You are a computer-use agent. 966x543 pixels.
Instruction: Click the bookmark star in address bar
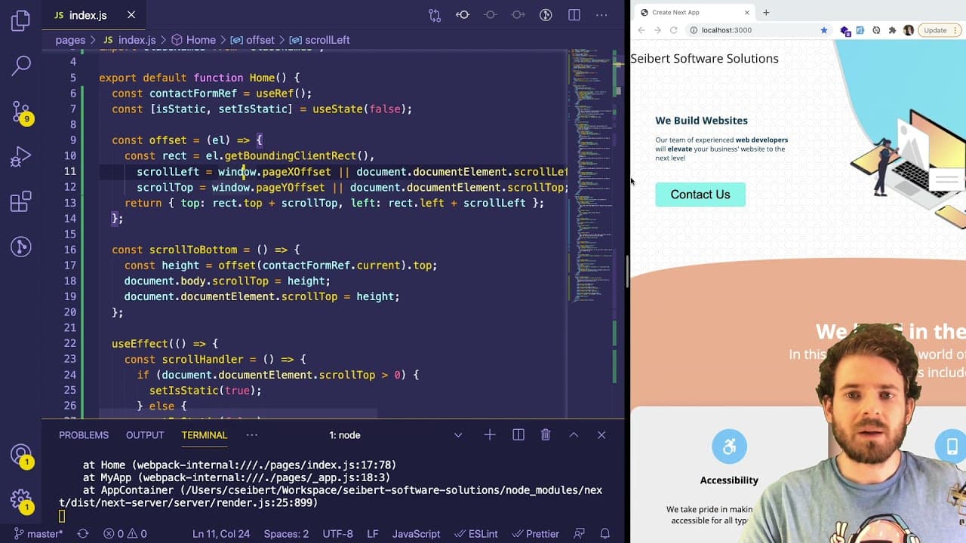[x=824, y=30]
